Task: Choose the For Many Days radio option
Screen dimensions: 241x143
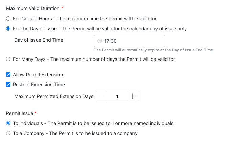Action: [8, 59]
